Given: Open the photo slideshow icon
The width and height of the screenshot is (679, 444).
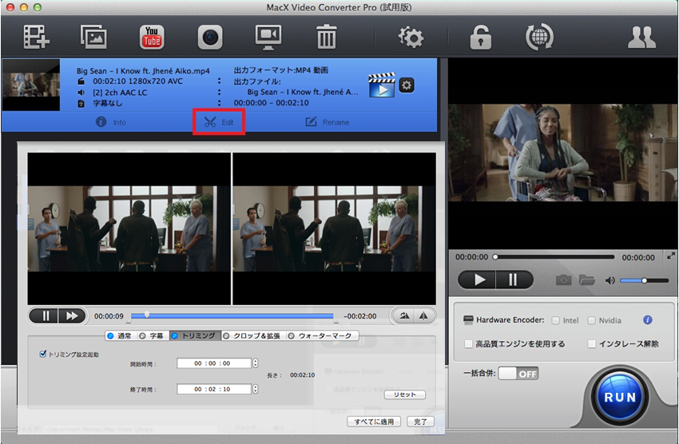Looking at the screenshot, I should pos(93,37).
